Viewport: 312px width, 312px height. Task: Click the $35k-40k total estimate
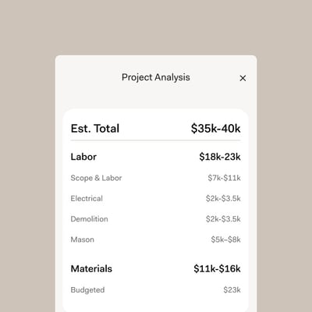tap(215, 129)
